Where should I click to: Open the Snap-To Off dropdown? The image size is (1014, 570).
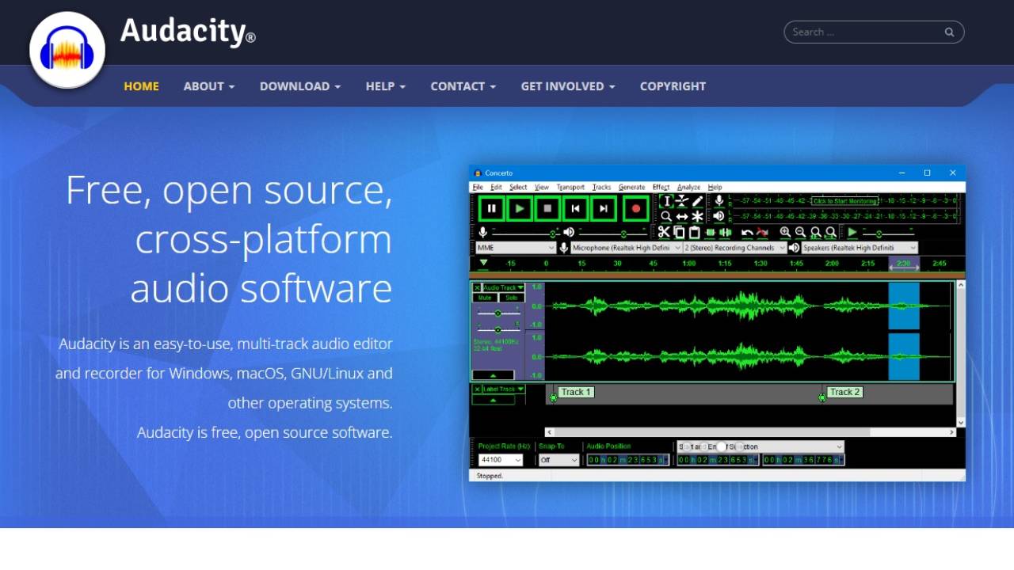point(559,460)
